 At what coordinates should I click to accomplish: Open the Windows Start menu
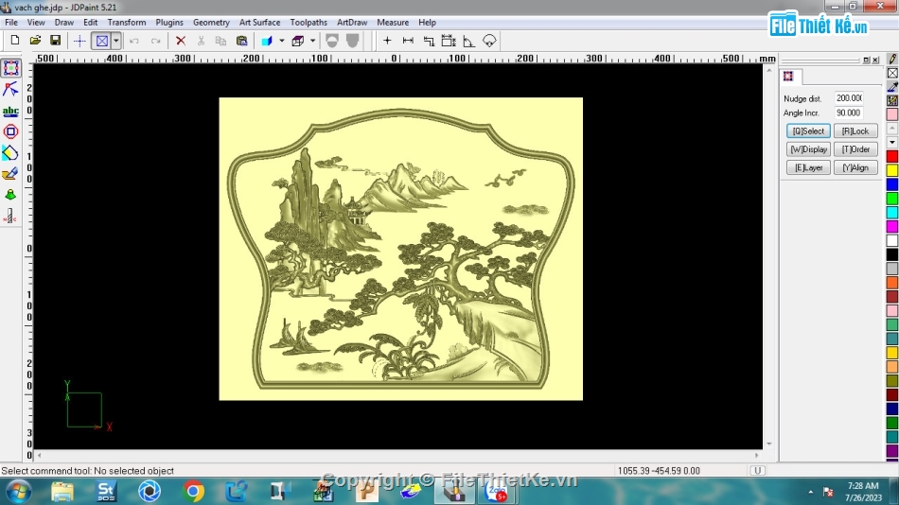tap(18, 492)
